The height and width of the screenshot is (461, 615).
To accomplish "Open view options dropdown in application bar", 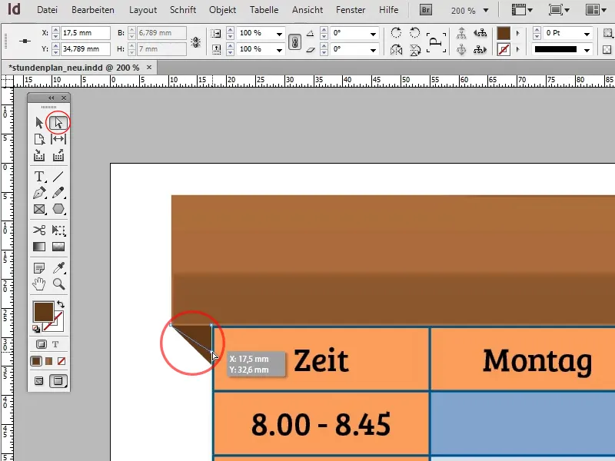I will 522,10.
